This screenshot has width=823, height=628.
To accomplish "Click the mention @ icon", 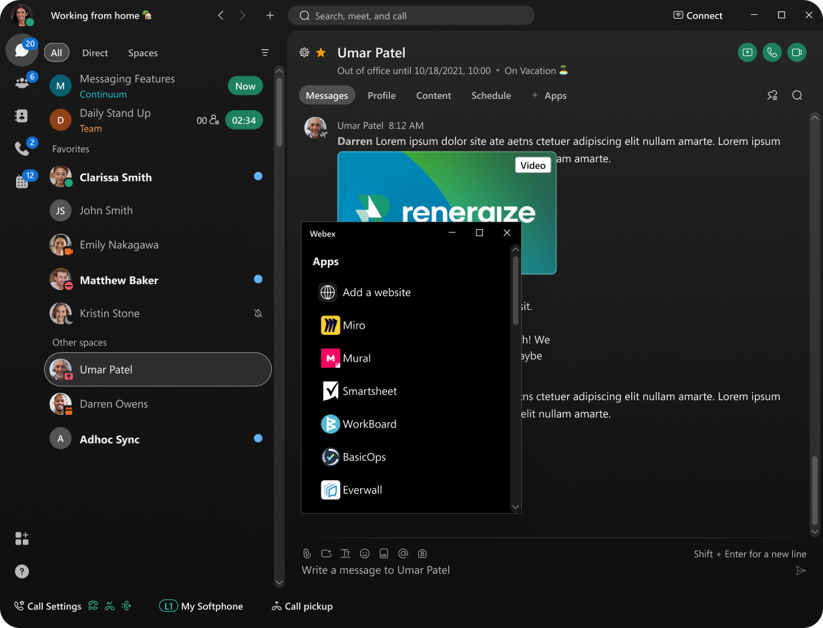I will [x=403, y=553].
